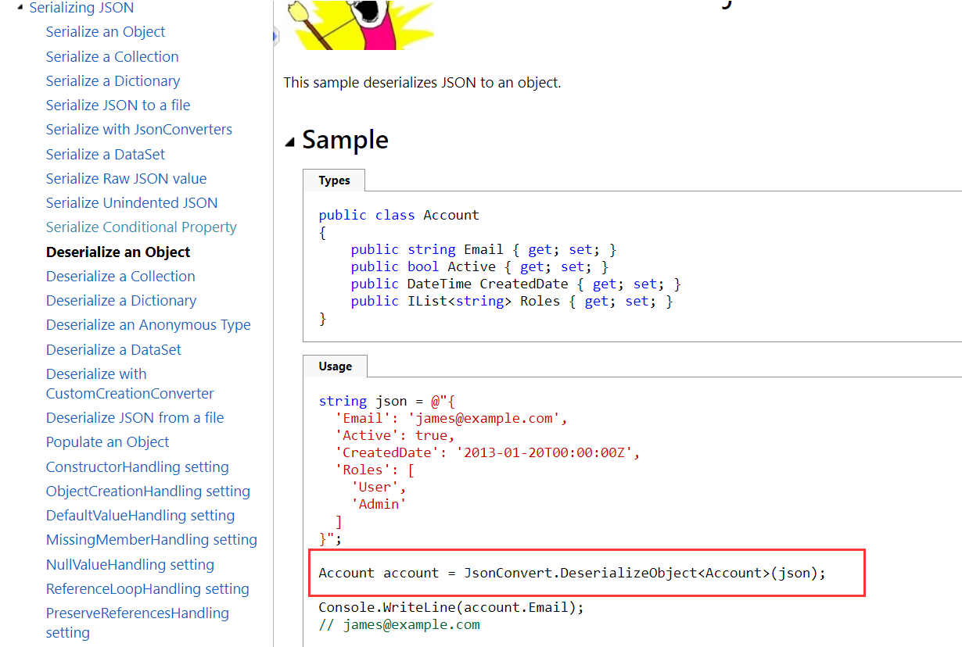962x647 pixels.
Task: Open Deserialize a Collection link
Action: point(120,277)
